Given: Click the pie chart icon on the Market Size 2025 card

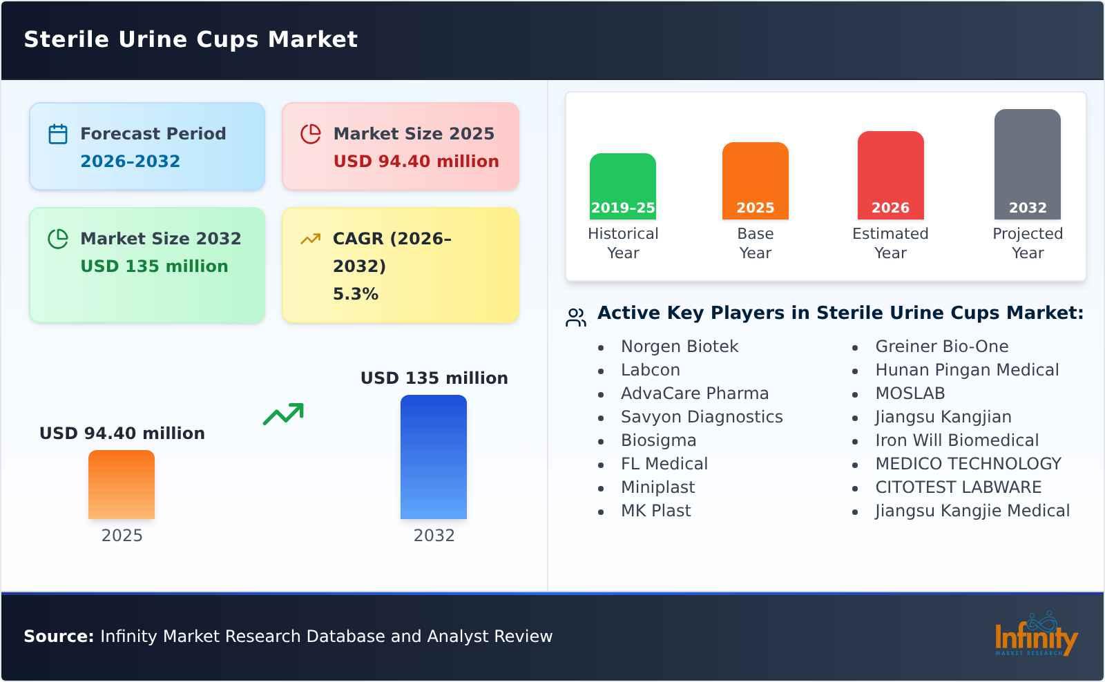Looking at the screenshot, I should point(311,134).
